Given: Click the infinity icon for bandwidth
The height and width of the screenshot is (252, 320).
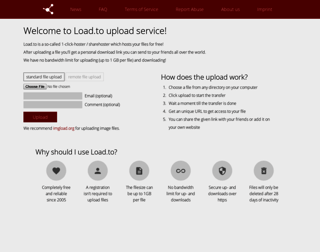Looking at the screenshot, I should [181, 171].
